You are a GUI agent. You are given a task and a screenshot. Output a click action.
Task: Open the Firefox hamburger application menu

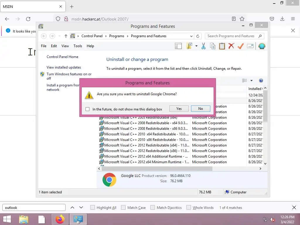coord(293,19)
